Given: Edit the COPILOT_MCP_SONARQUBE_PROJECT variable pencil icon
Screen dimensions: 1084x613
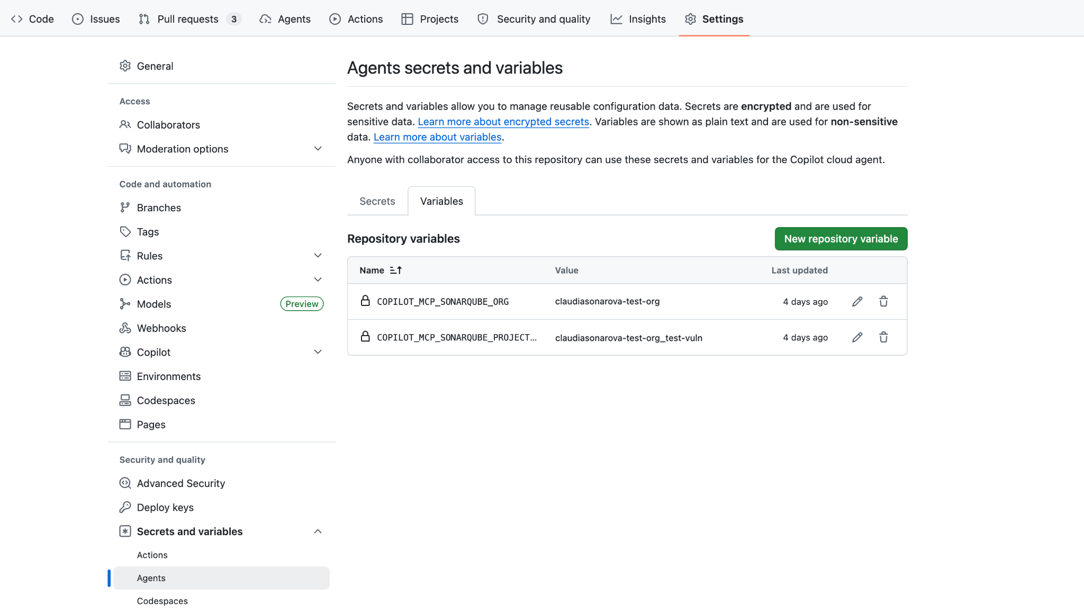Looking at the screenshot, I should (857, 337).
